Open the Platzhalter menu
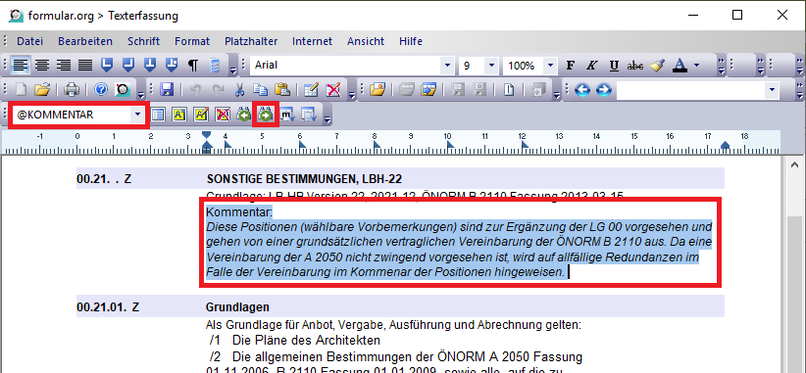 251,41
